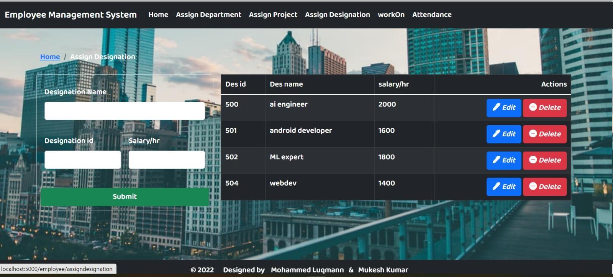Select the cell with id 504
613x277 pixels.
point(243,187)
